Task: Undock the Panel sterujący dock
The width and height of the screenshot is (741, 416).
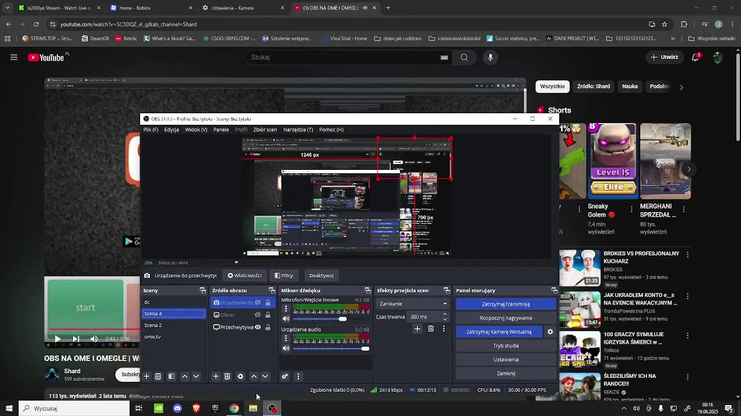Action: pos(554,290)
